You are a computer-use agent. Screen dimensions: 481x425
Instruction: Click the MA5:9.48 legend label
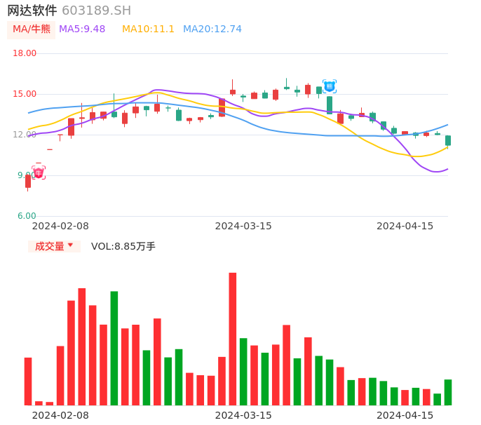(x=82, y=29)
